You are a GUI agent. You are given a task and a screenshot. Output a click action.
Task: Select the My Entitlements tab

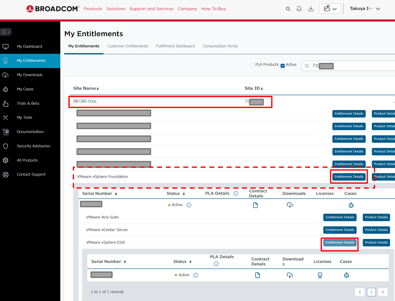click(x=84, y=46)
